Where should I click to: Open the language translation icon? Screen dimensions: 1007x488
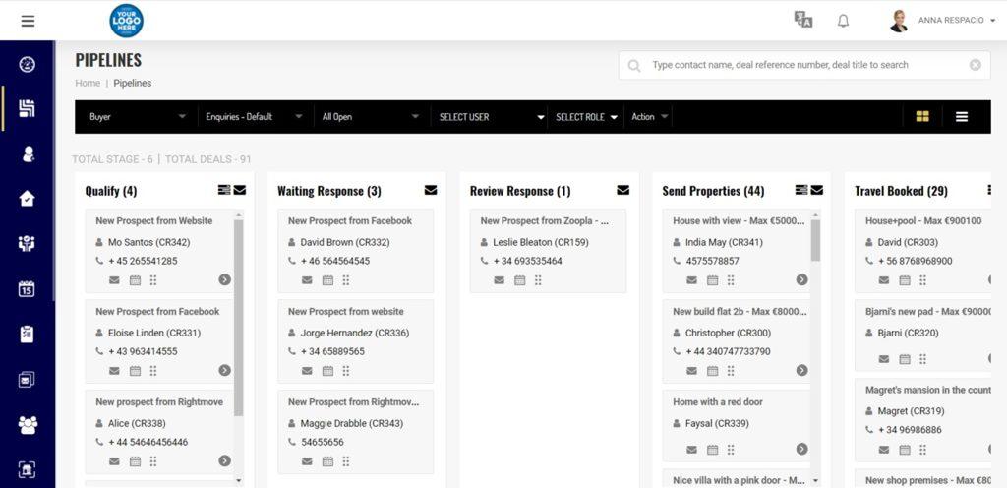coord(803,21)
